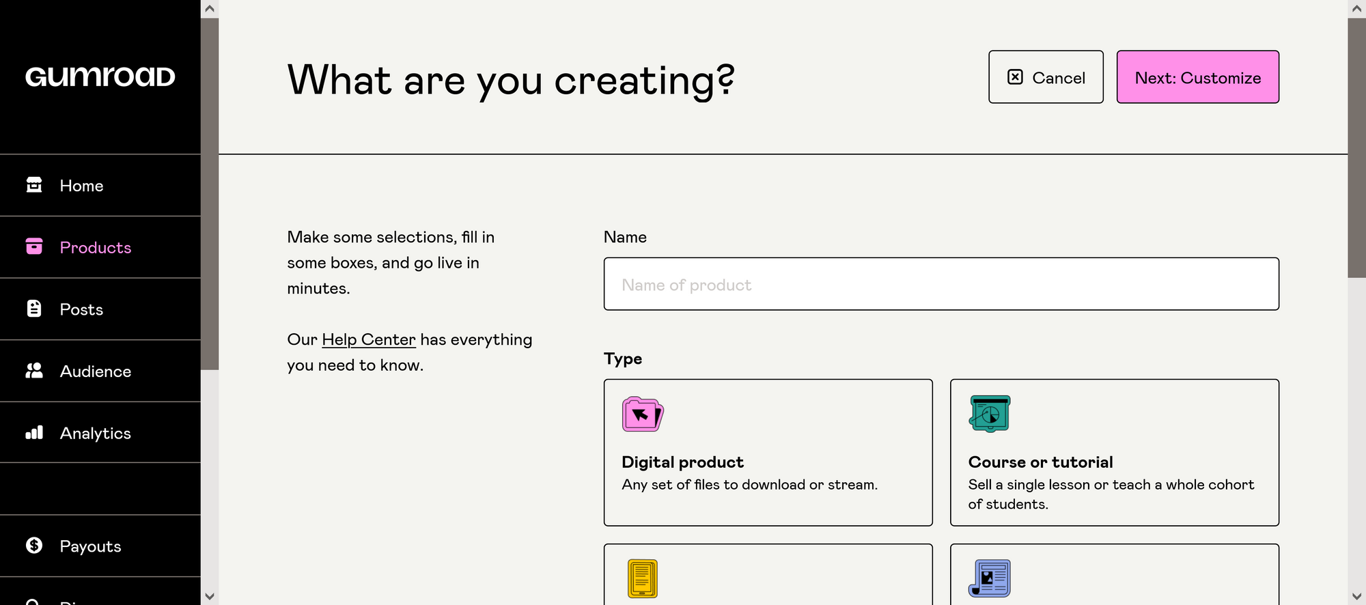Click the Home shop icon in the sidebar
Screen dimensions: 1366x605
click(x=34, y=185)
